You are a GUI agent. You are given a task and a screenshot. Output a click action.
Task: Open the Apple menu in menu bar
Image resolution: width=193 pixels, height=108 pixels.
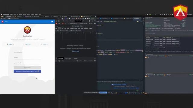2,14
